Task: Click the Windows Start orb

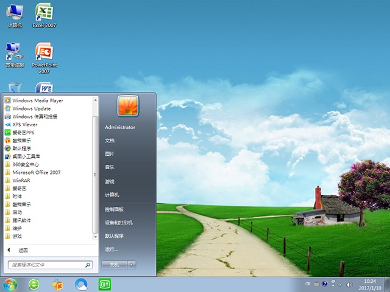Action: [10, 285]
